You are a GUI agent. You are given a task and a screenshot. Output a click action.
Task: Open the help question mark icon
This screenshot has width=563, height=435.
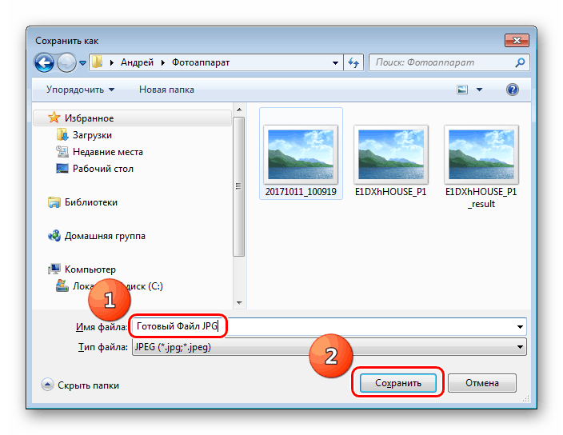pyautogui.click(x=513, y=90)
